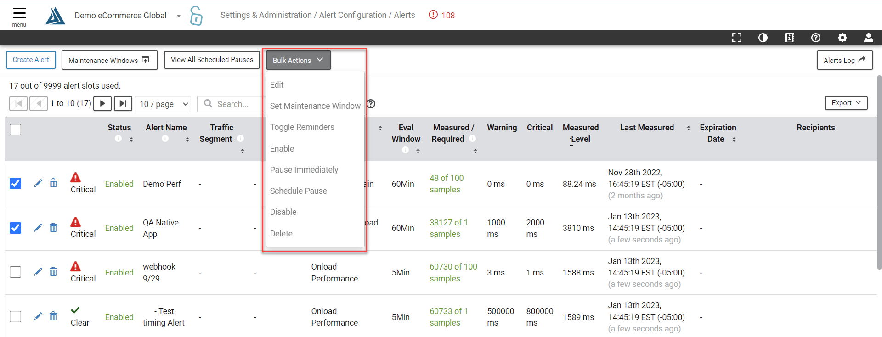882x337 pixels.
Task: Toggle fullscreen mode icon
Action: coord(737,38)
